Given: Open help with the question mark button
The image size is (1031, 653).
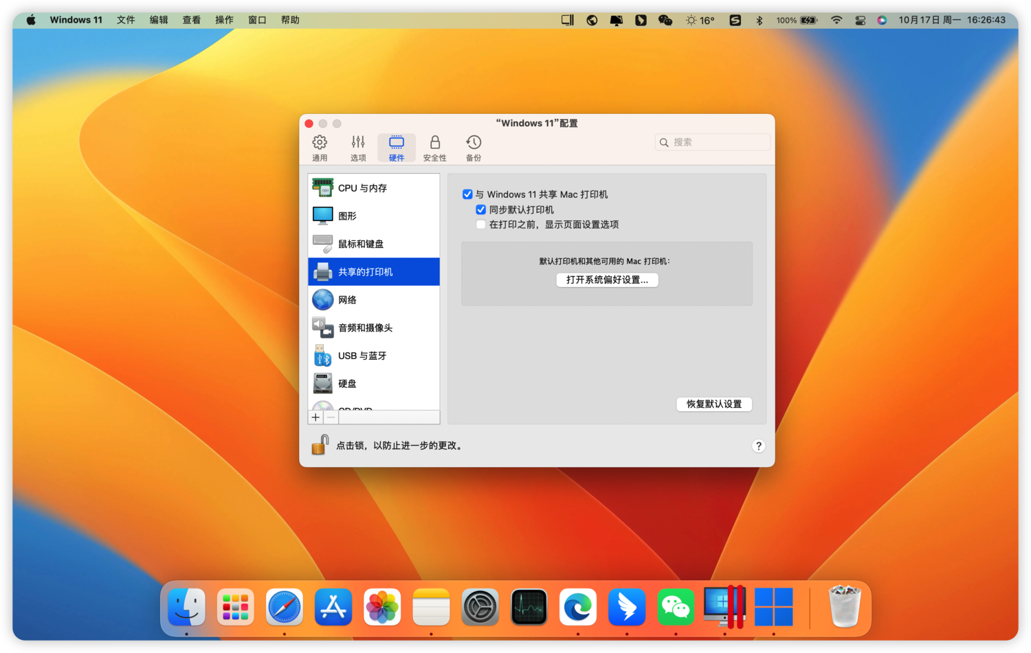Looking at the screenshot, I should [758, 446].
